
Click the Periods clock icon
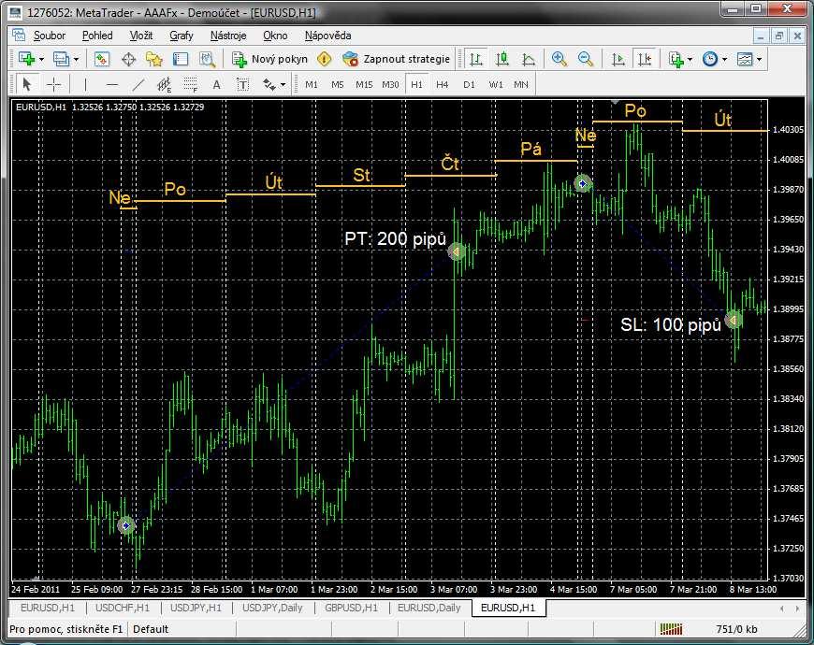pyautogui.click(x=709, y=59)
